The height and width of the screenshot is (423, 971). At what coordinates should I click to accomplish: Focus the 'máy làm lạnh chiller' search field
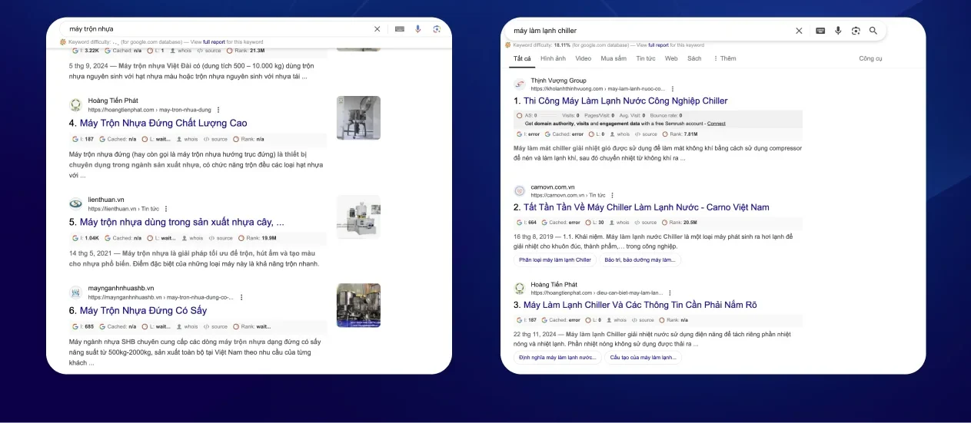click(x=652, y=31)
